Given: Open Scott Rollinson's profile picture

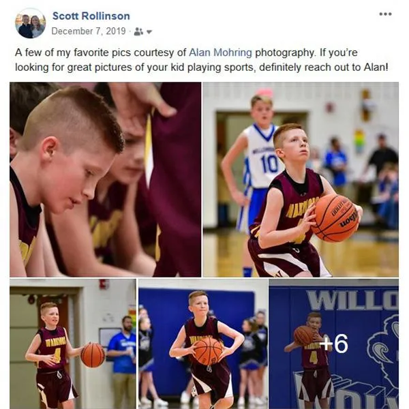Looking at the screenshot, I should (30, 23).
